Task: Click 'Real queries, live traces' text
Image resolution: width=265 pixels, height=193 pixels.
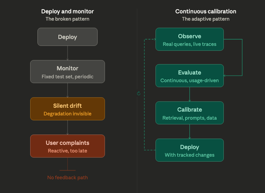Action: pos(189,44)
